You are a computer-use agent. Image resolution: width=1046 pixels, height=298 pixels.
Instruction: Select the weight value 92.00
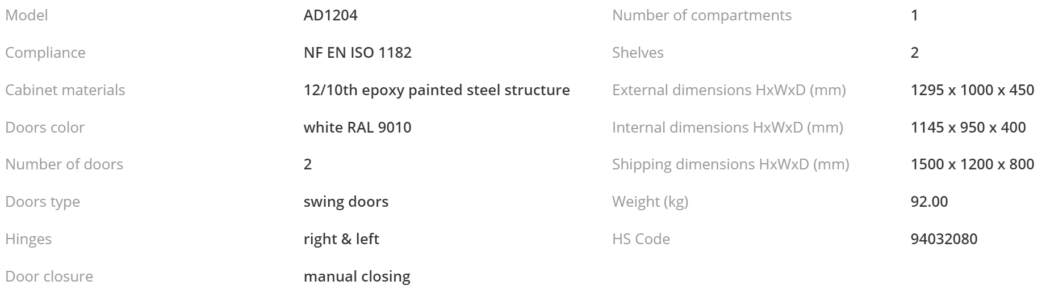coord(930,202)
